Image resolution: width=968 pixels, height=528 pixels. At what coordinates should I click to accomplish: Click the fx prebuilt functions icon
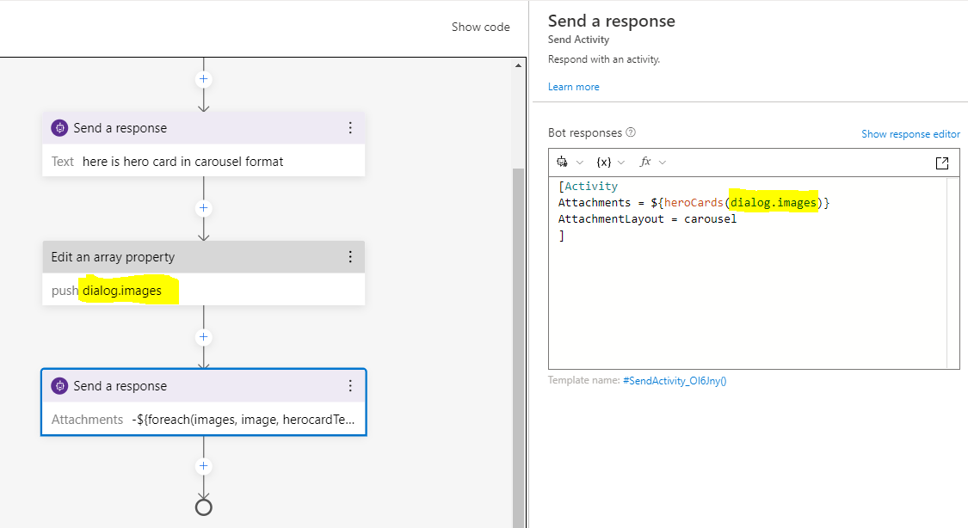click(645, 162)
